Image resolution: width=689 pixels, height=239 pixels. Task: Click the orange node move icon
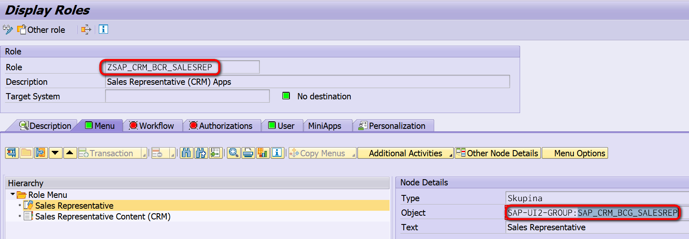[x=41, y=153]
